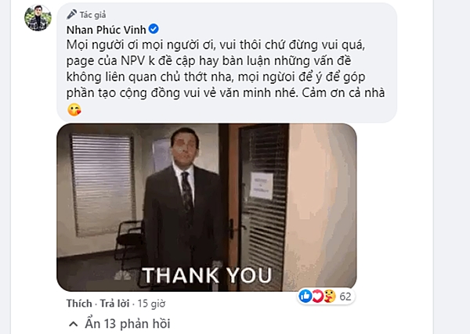Open the 62 reactions count
This screenshot has height=334, width=470.
pyautogui.click(x=345, y=296)
